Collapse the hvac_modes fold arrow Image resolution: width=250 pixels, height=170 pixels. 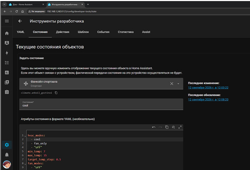click(25, 136)
